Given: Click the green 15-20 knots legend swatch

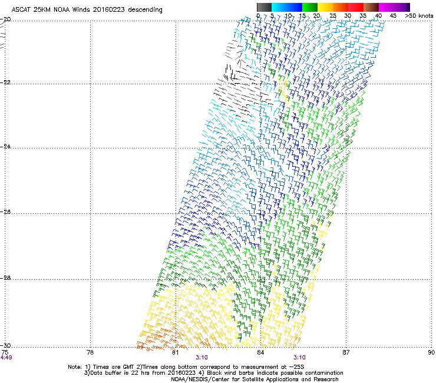Looking at the screenshot, I should [x=310, y=7].
